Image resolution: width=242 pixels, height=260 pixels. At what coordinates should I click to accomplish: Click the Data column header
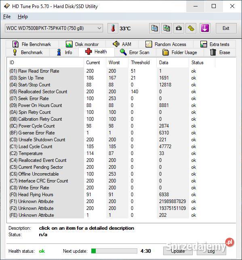point(173,63)
